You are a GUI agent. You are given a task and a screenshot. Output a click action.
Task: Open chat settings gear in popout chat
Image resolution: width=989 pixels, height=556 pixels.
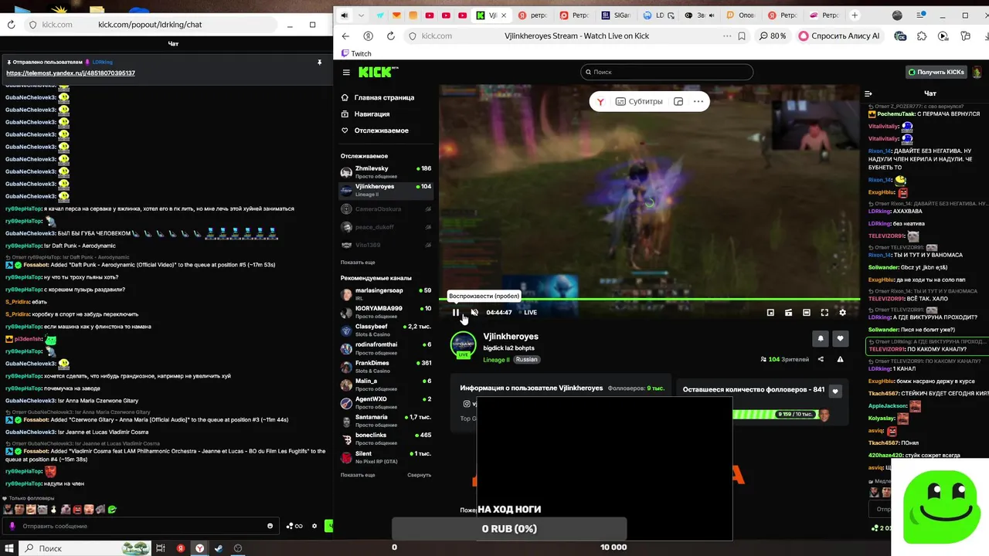coord(314,526)
